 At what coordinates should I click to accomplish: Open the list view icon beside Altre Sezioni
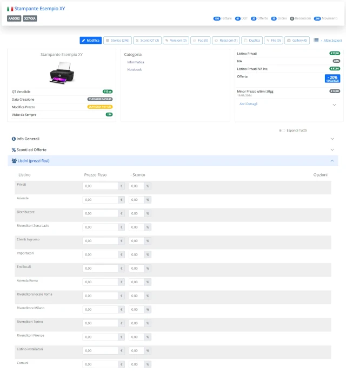[316, 40]
